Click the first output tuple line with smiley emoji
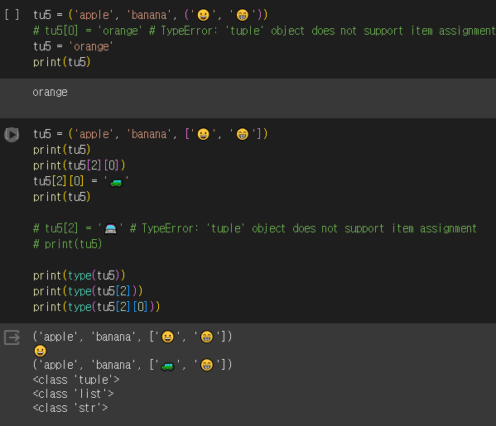 pos(132,337)
